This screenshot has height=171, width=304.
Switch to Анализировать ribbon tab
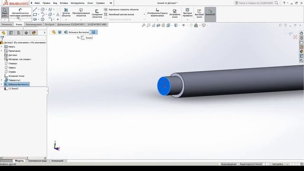[34, 25]
